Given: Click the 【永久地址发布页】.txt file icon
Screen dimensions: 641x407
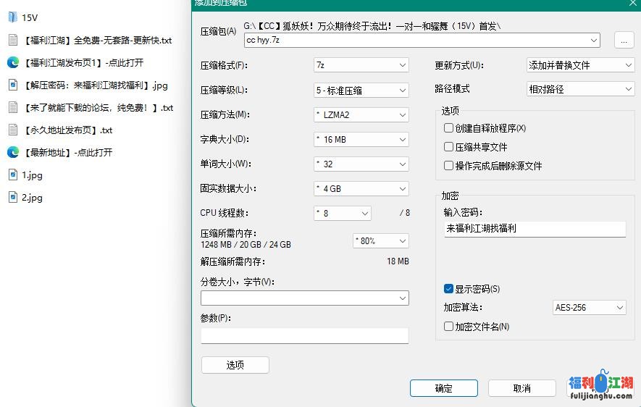Looking at the screenshot, I should 12,130.
